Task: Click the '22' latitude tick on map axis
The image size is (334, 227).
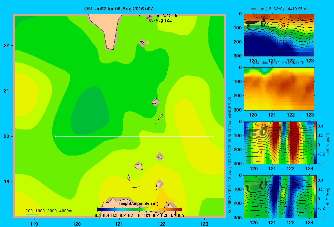Action: [7, 46]
